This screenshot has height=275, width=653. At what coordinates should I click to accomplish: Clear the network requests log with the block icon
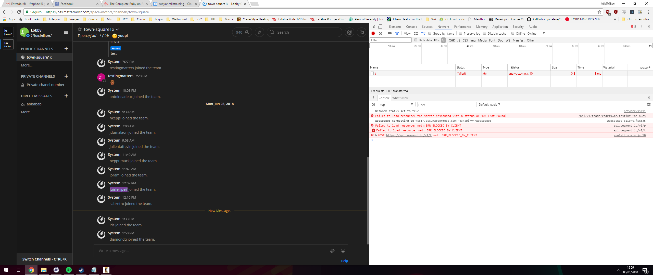click(x=380, y=33)
